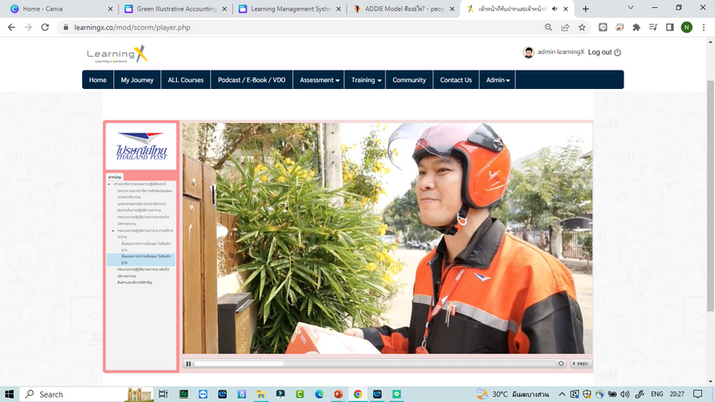Pause the SCORM video playback
This screenshot has height=402, width=715.
point(188,364)
